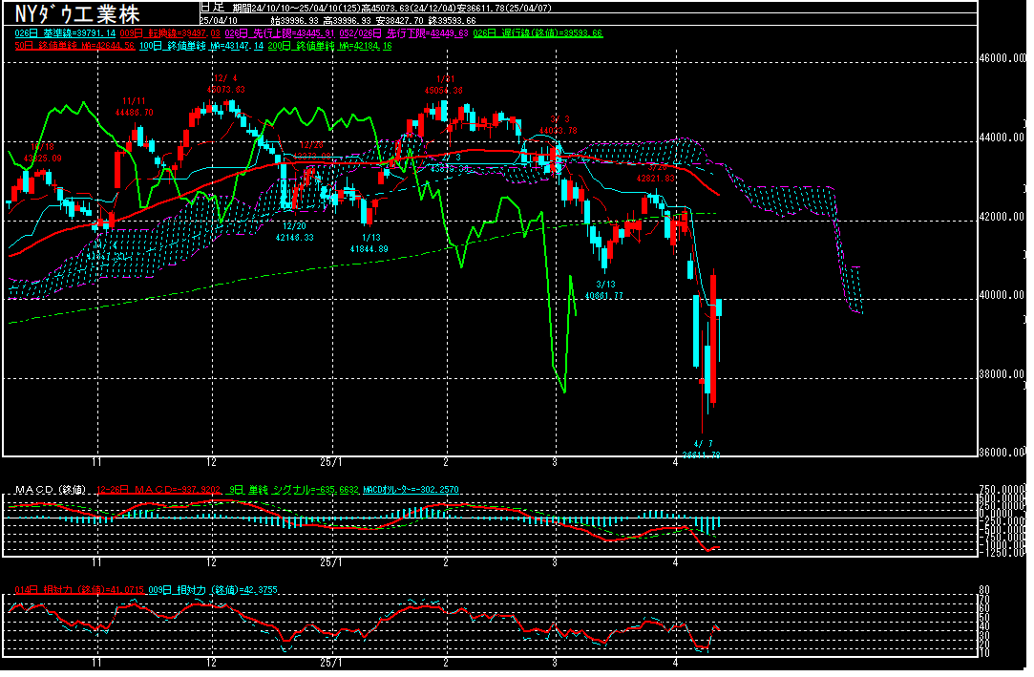Click the 026日 遅行線(終値)=39593.66 legend
This screenshot has width=1034, height=677.
pyautogui.click(x=538, y=33)
